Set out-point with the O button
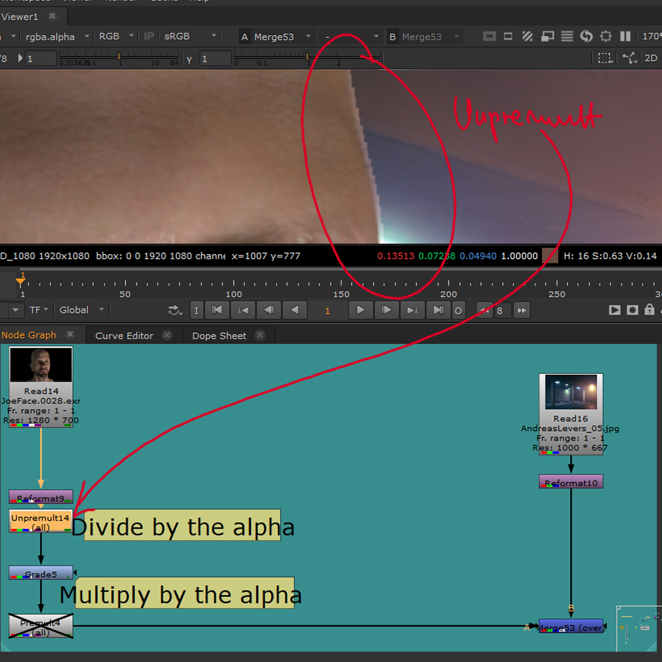Screen dimensions: 662x662 pyautogui.click(x=458, y=311)
